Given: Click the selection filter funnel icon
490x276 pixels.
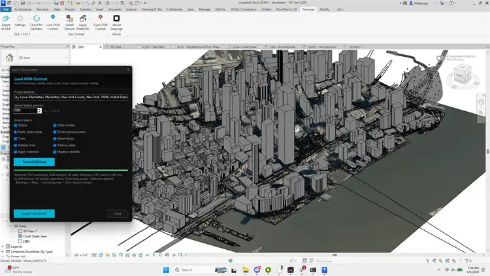Looking at the screenshot, I should coord(467,261).
